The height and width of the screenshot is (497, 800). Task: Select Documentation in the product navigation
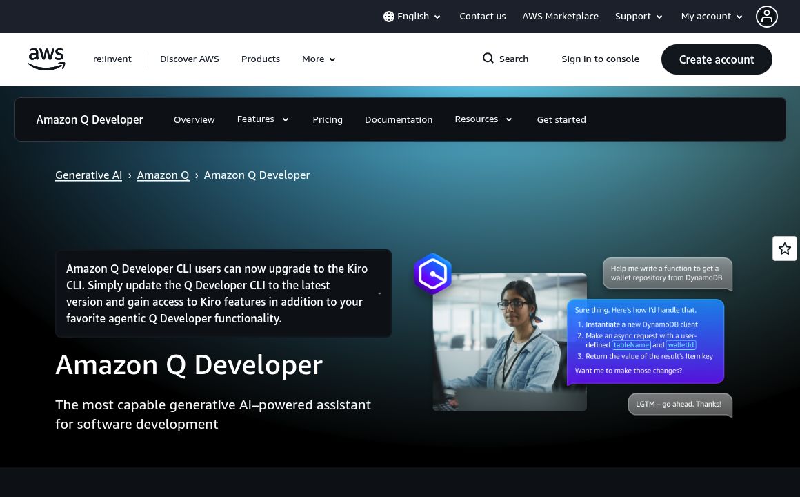pyautogui.click(x=399, y=119)
